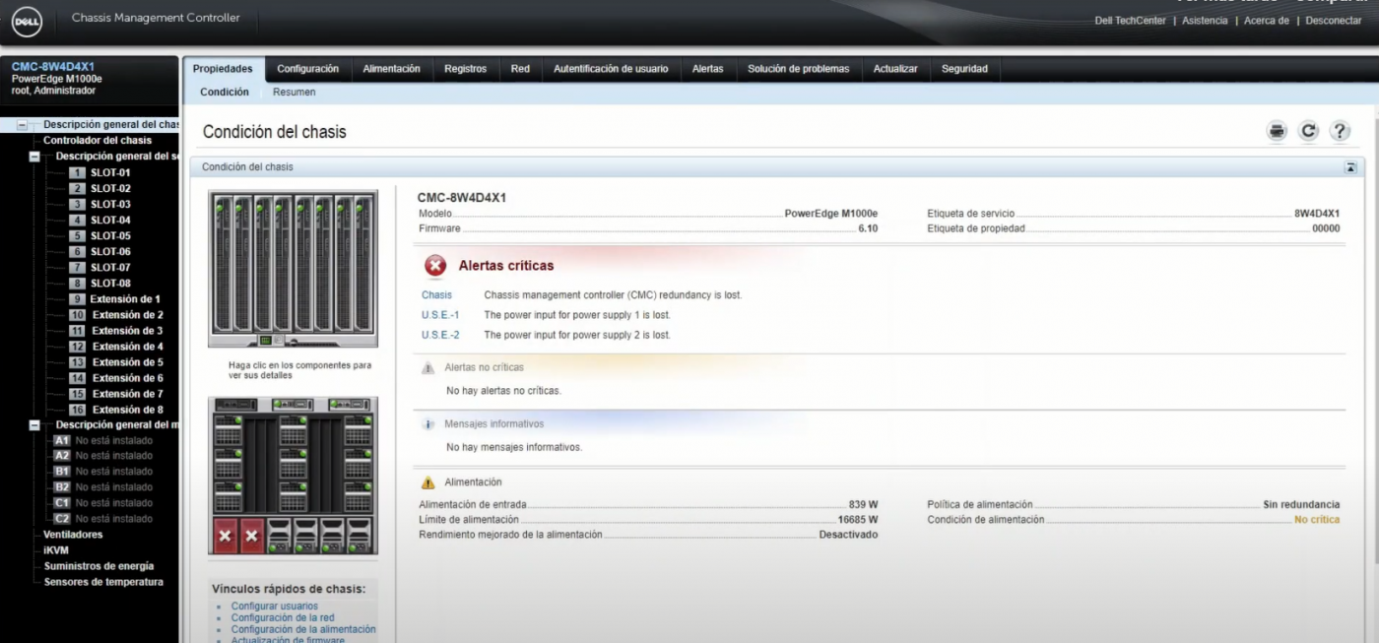Open the Configuración tab

click(x=307, y=69)
